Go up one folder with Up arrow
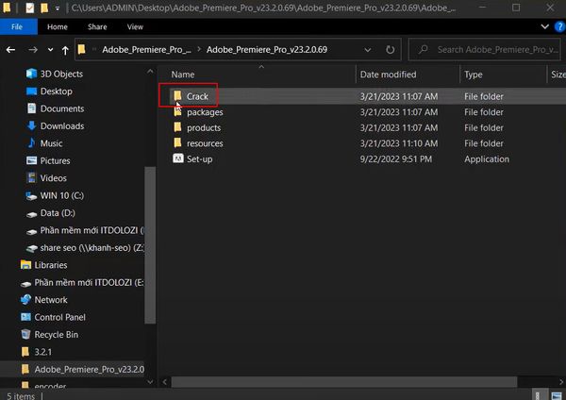566x400 pixels. point(63,49)
